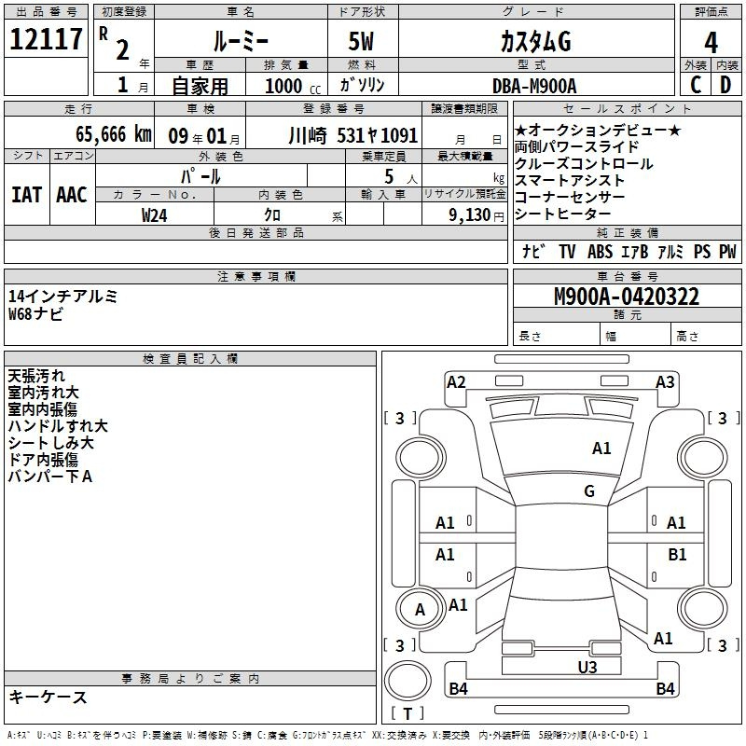The image size is (746, 746).
Task: Select the car name ルーミー
Action: click(x=241, y=41)
